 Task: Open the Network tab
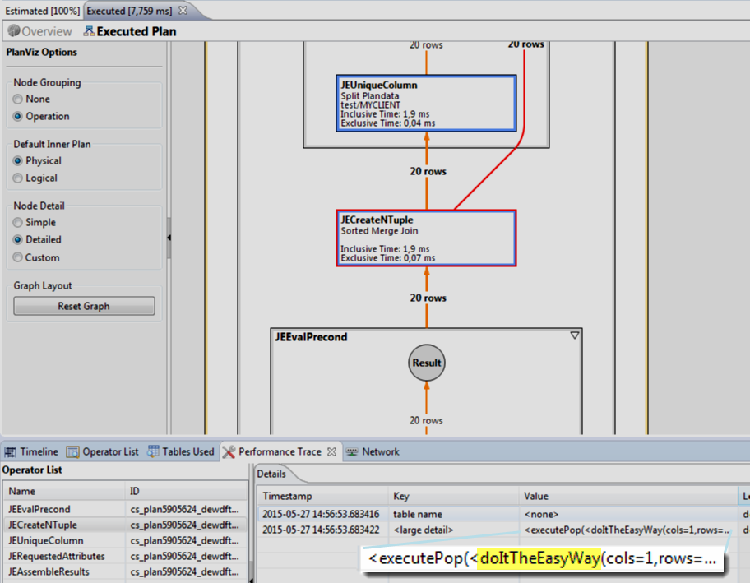coord(373,452)
